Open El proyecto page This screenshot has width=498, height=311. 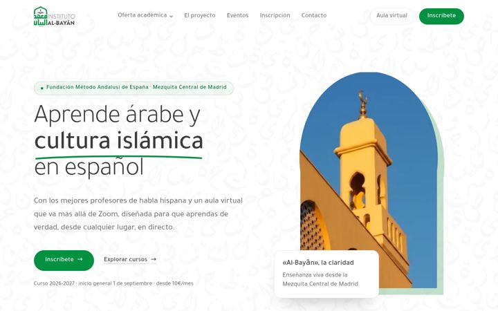(200, 15)
